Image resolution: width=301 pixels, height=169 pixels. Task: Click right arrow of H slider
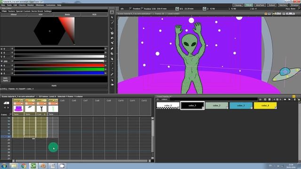tap(105, 49)
